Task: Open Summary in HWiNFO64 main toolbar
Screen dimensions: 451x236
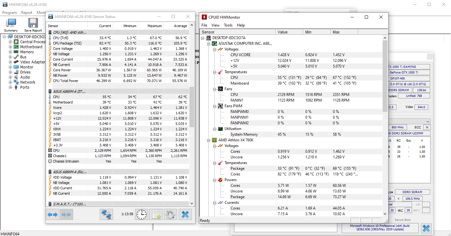Action: (x=11, y=25)
